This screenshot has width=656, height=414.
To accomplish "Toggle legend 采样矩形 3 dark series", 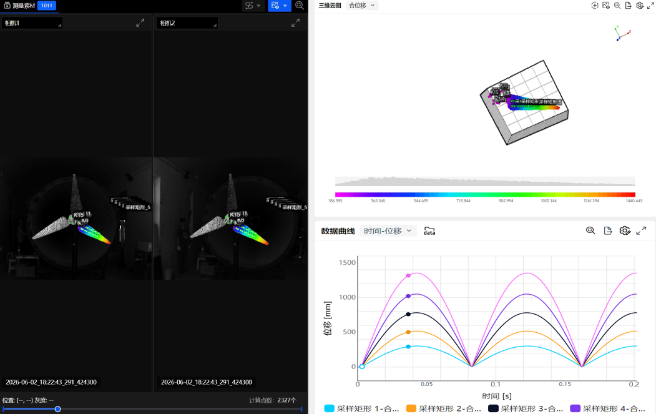I will [526, 408].
